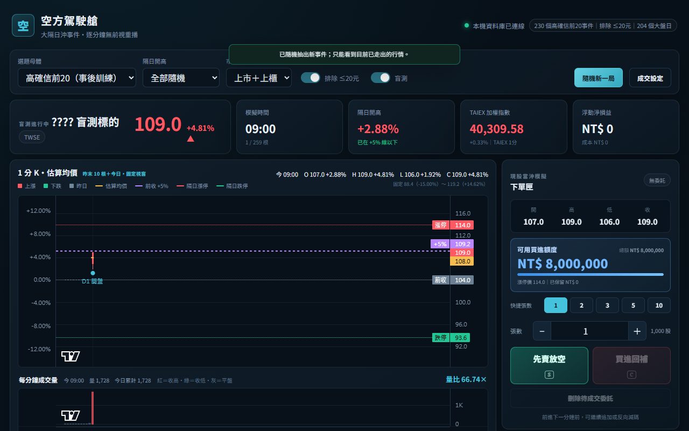Click the 張數 quantity input field
The width and height of the screenshot is (689, 431).
coord(589,331)
